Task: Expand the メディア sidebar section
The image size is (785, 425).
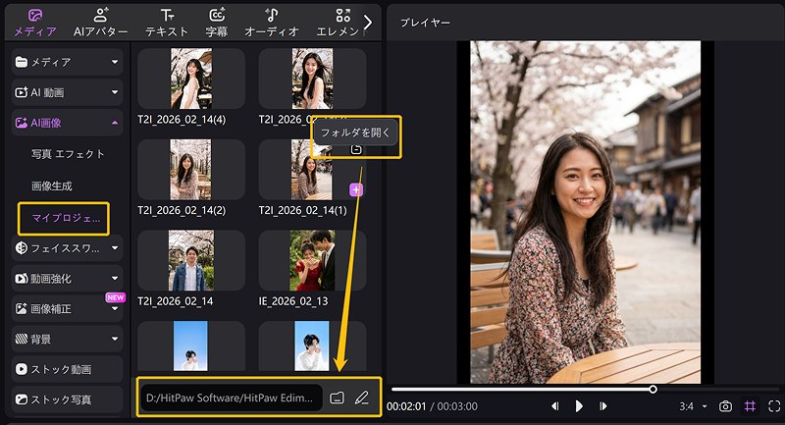Action: pos(67,63)
